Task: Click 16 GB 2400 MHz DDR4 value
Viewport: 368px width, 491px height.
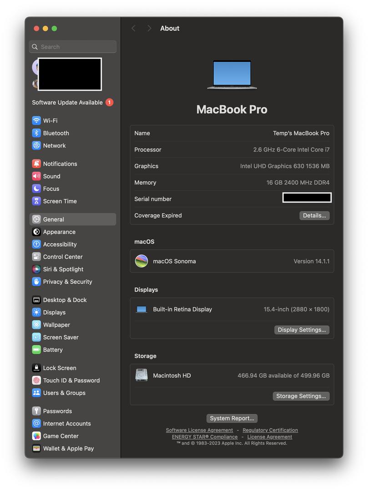Action: [x=298, y=183]
